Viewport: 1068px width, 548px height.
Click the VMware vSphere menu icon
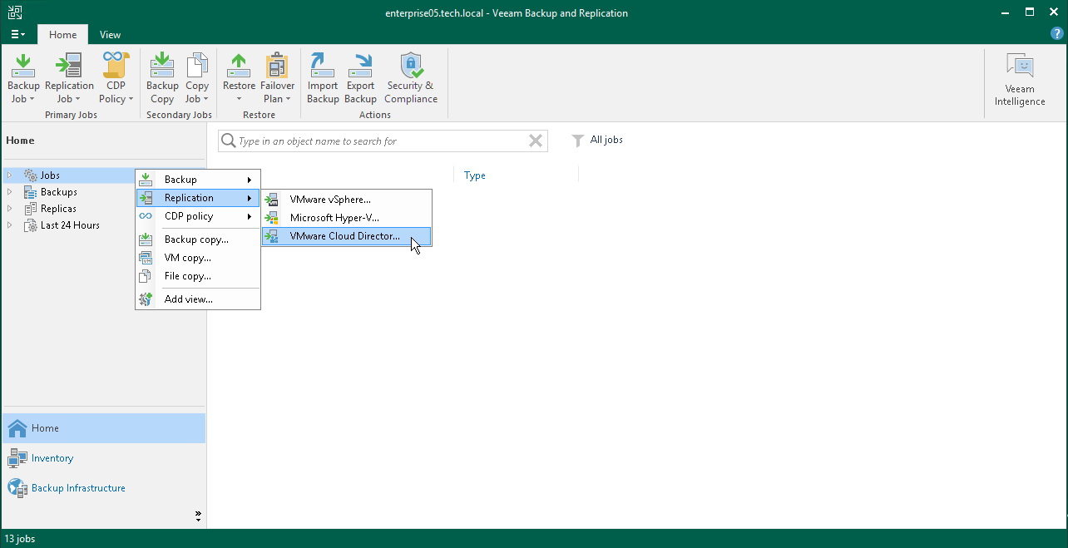(x=271, y=200)
